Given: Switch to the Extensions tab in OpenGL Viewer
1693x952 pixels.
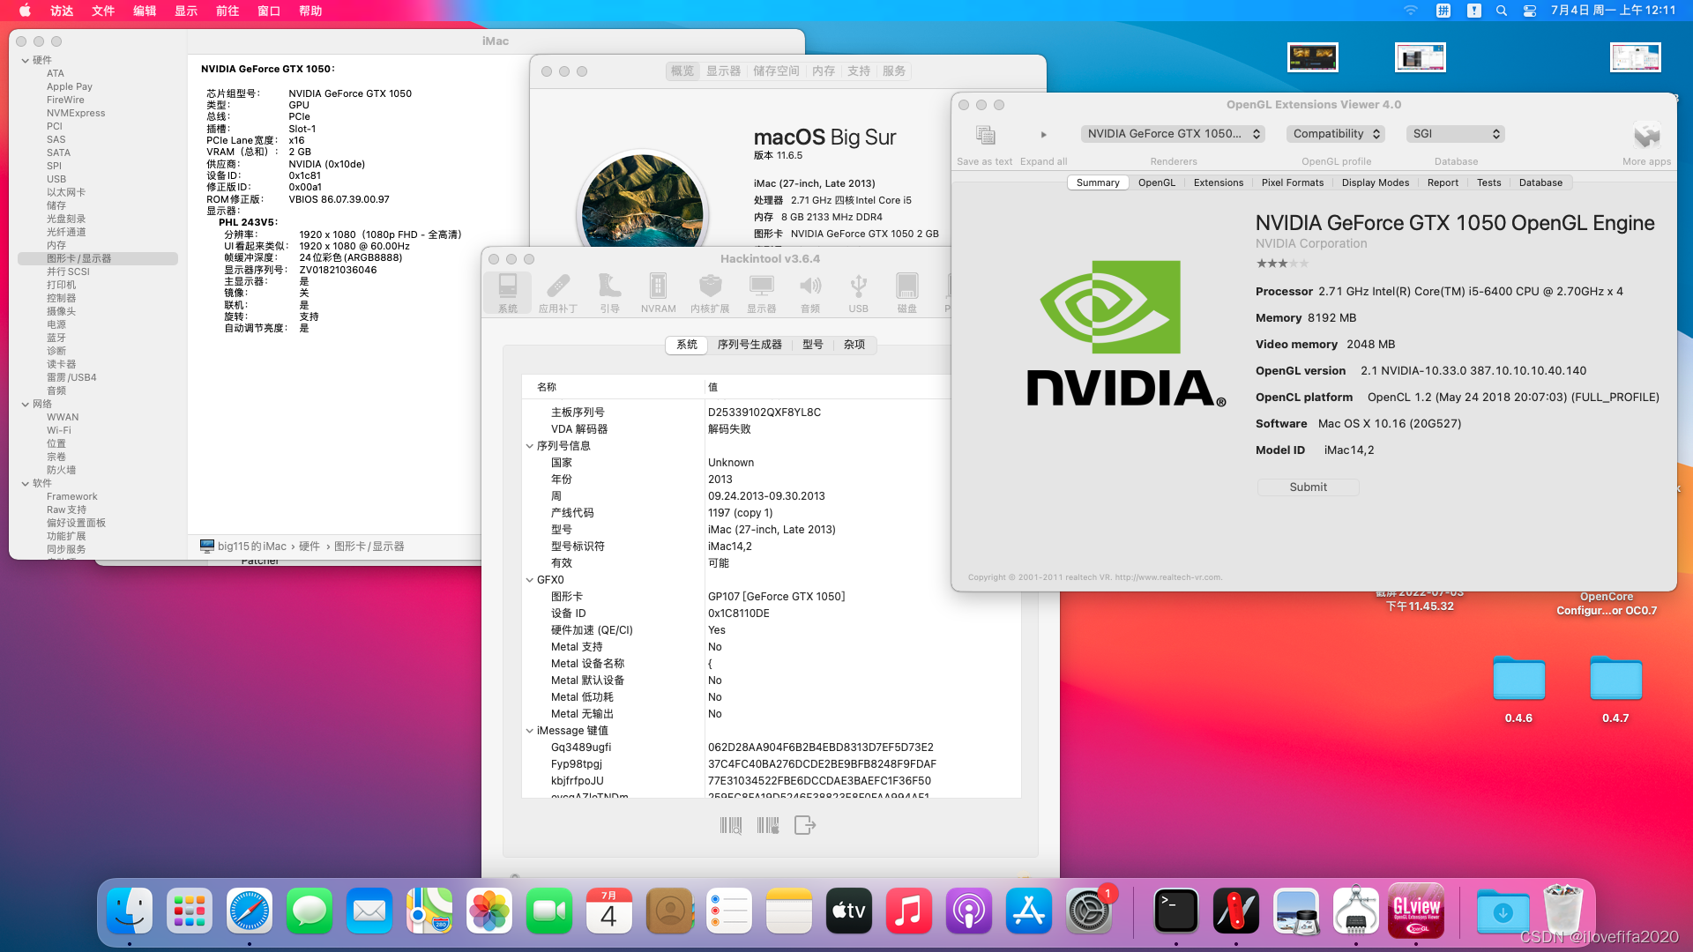Looking at the screenshot, I should pyautogui.click(x=1218, y=182).
